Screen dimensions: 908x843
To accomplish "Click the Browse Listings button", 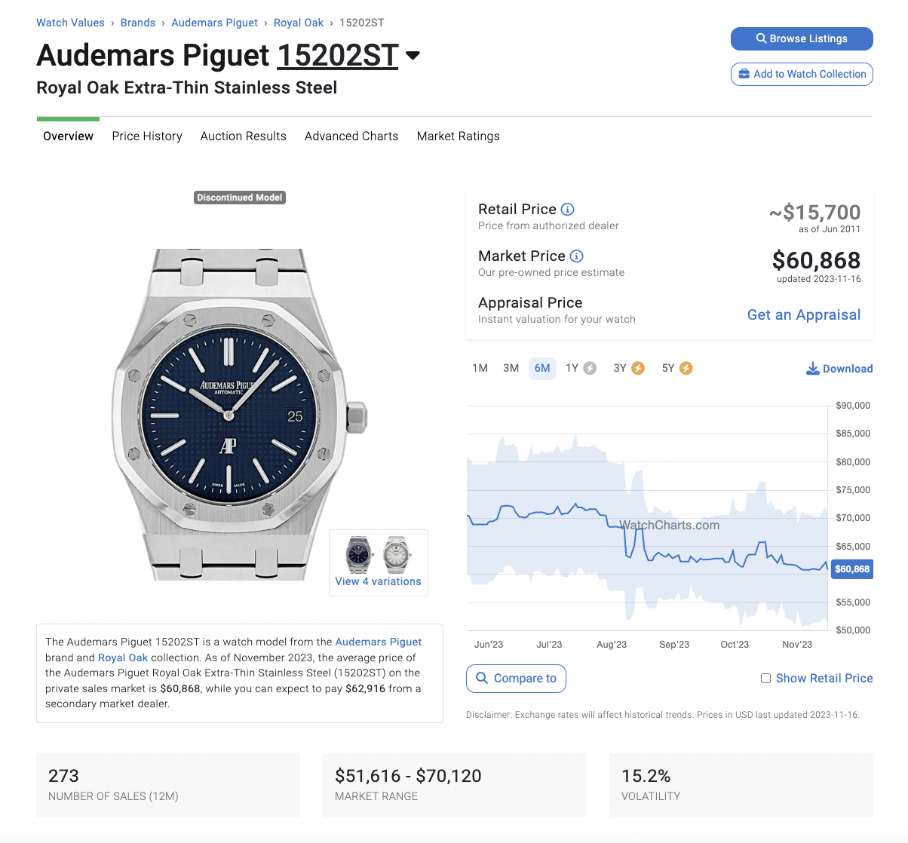I will (802, 38).
